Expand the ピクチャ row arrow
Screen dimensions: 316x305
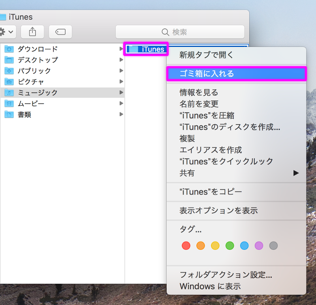click(x=121, y=82)
